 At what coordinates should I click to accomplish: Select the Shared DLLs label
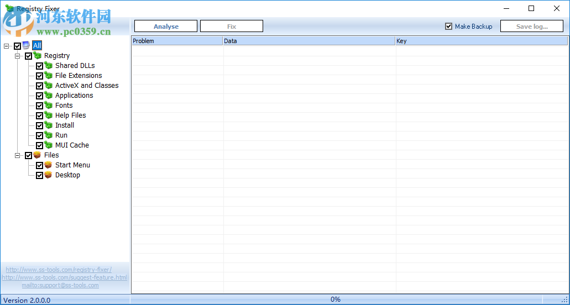pos(75,65)
